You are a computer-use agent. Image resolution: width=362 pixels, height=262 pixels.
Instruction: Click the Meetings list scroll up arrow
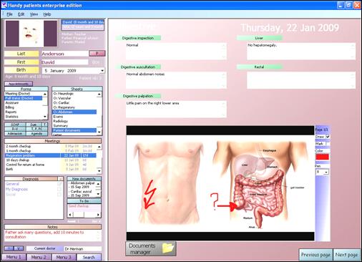[x=99, y=146]
